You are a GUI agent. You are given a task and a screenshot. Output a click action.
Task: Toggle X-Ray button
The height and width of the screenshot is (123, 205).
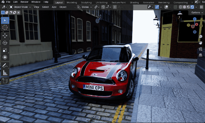click(176, 7)
